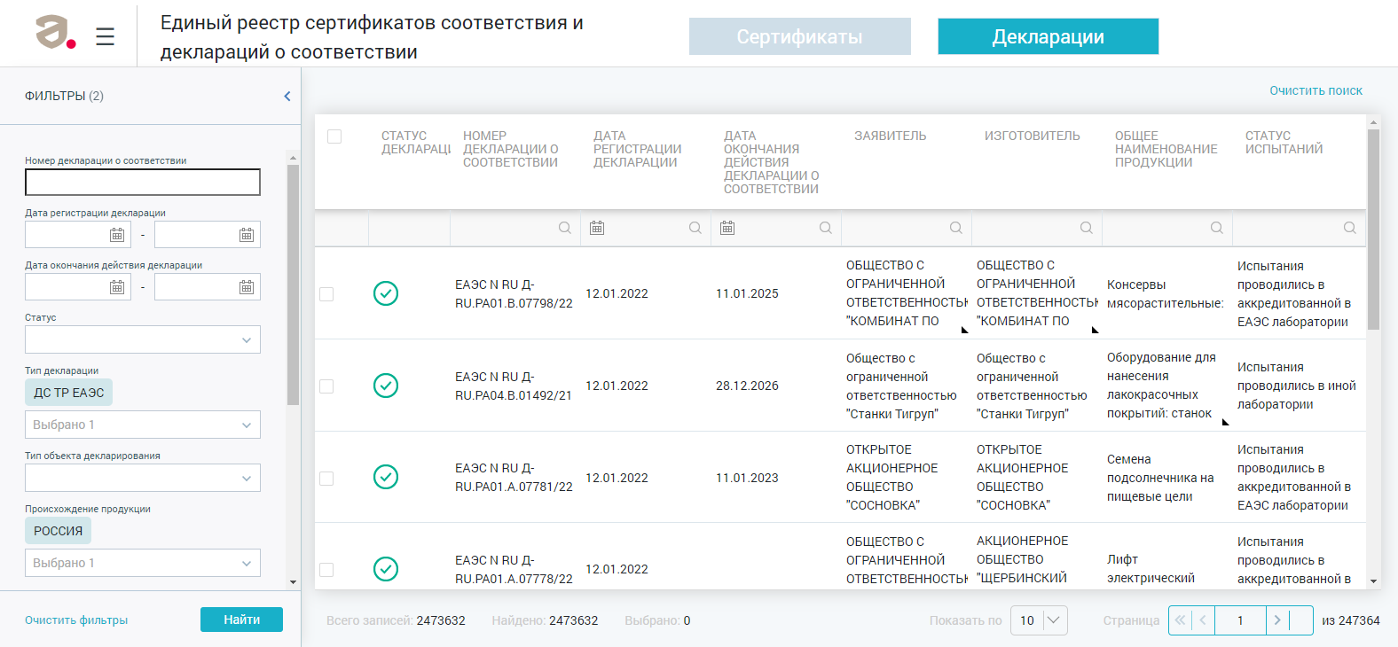Remove the РОССИЯ filter tag
Viewport: 1398px width, 647px height.
coord(58,531)
